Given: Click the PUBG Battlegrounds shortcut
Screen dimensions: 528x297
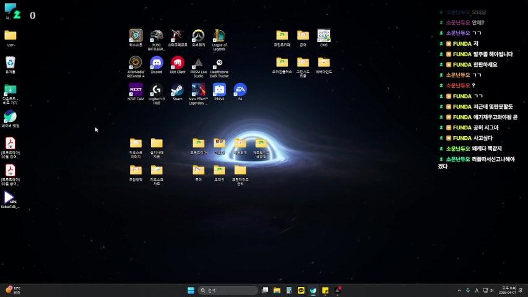Looking at the screenshot, I should pyautogui.click(x=157, y=35).
